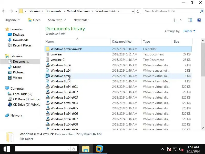Select Windows 8 x64-s006 disk icon
This screenshot has width=205, height=154.
tap(48, 113)
